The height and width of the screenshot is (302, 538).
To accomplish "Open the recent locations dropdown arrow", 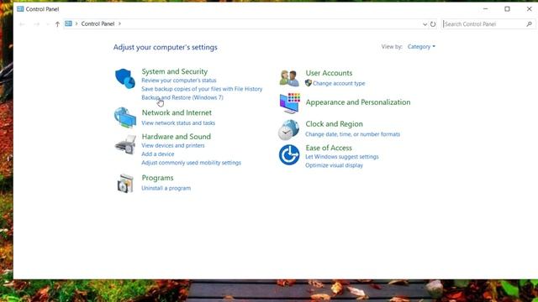I will 47,24.
